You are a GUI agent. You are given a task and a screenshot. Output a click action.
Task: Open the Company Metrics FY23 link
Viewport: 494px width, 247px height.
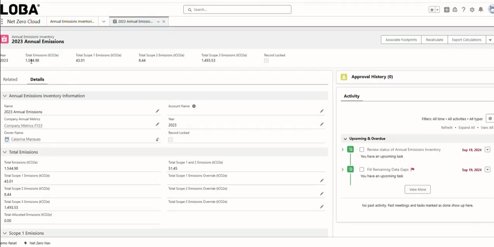point(23,126)
